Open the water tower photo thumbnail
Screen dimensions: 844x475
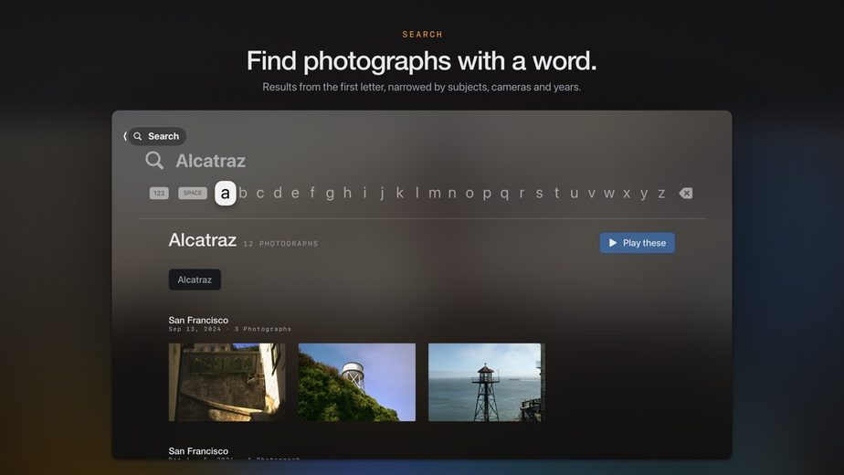(x=357, y=383)
